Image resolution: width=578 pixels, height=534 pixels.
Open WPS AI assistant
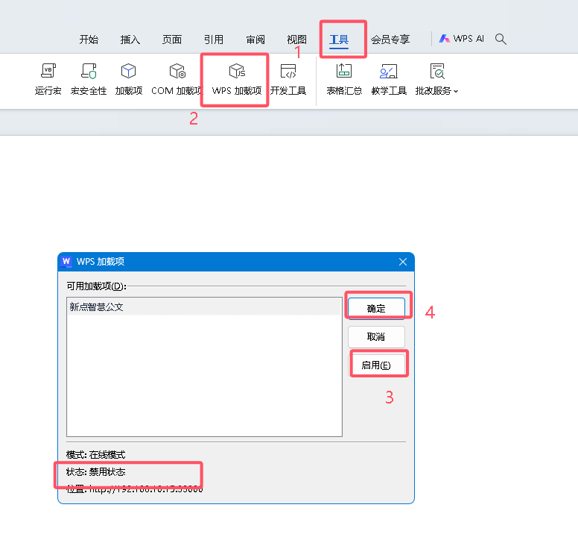click(x=461, y=39)
